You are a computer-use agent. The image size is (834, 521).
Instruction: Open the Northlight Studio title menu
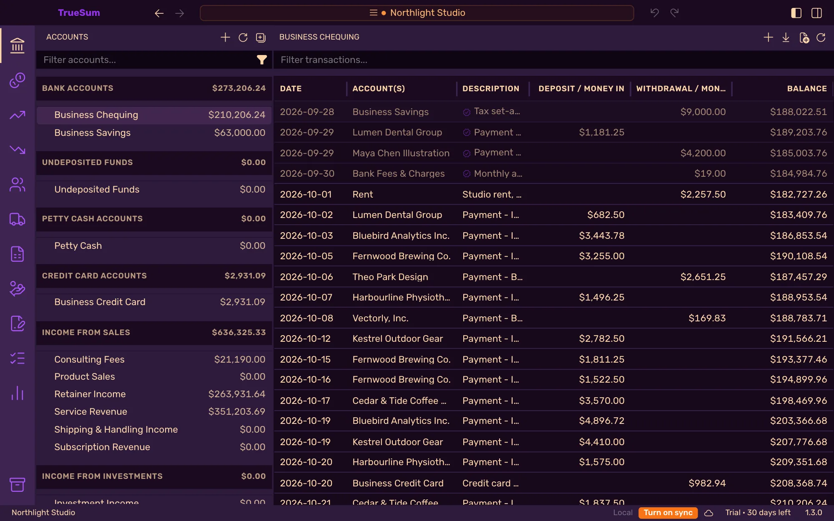pos(417,13)
